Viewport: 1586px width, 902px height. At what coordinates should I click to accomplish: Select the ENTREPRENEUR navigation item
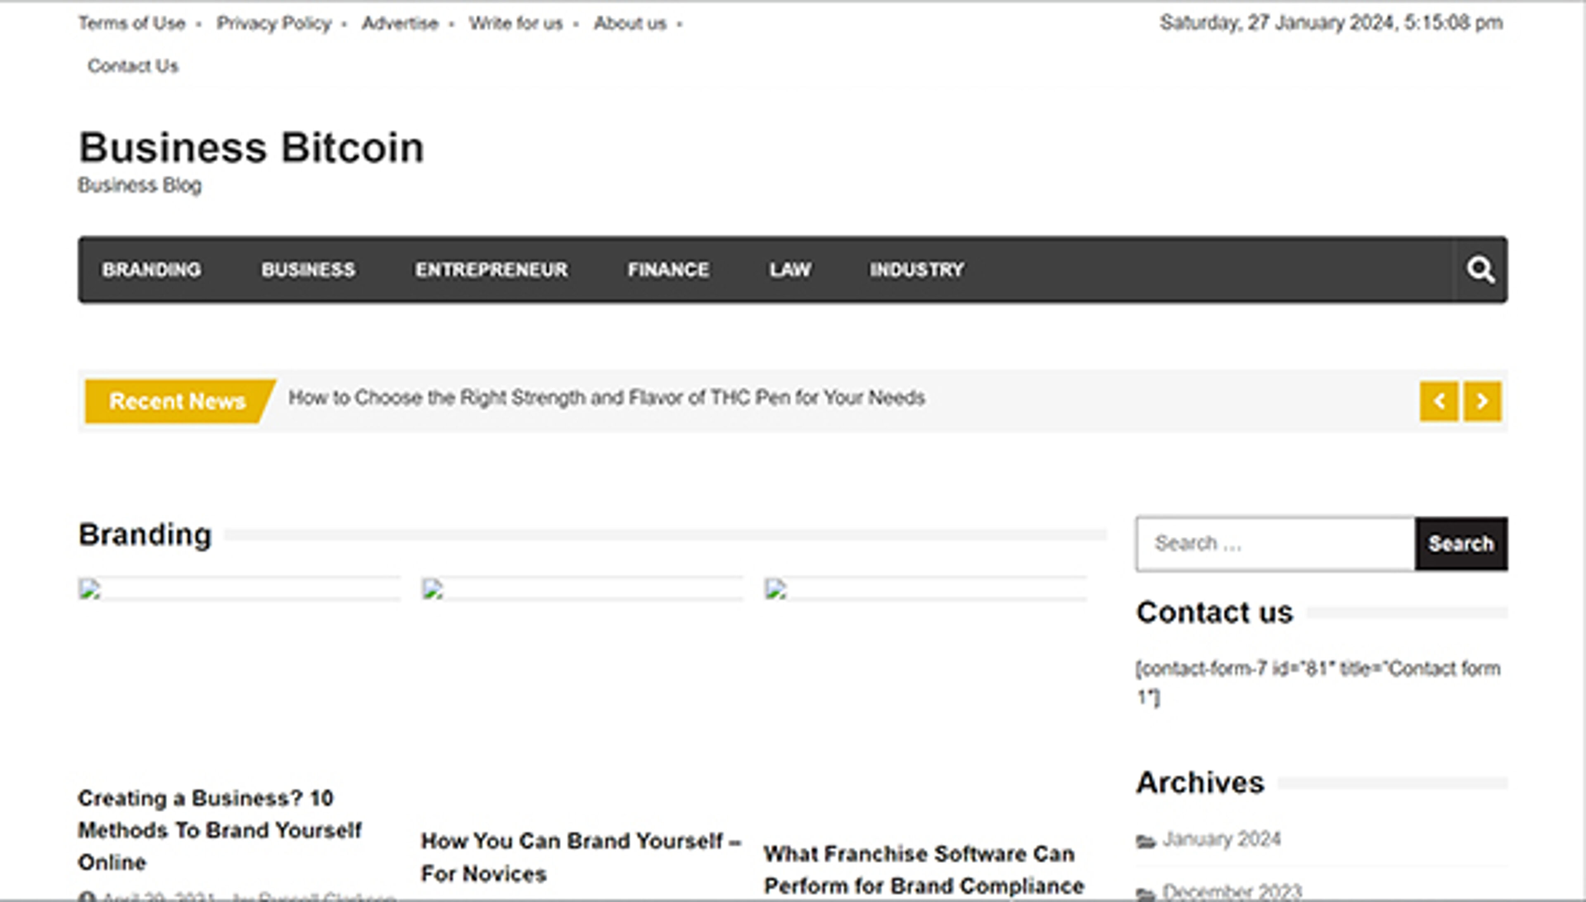[x=490, y=269]
